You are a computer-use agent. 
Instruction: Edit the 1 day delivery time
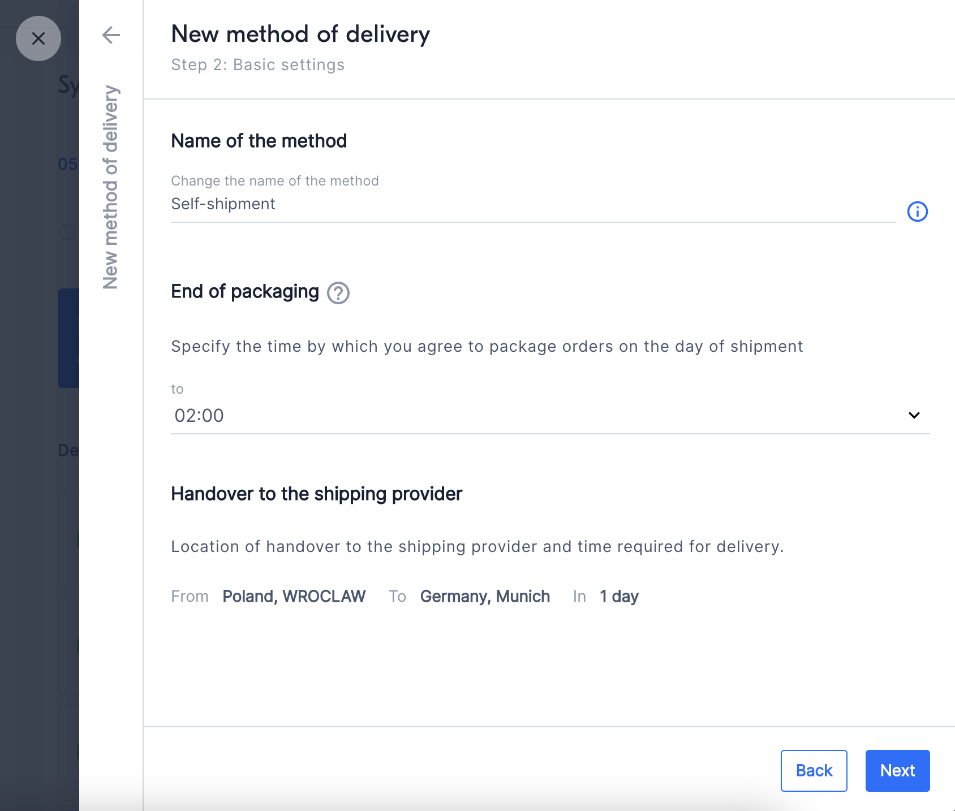click(619, 596)
